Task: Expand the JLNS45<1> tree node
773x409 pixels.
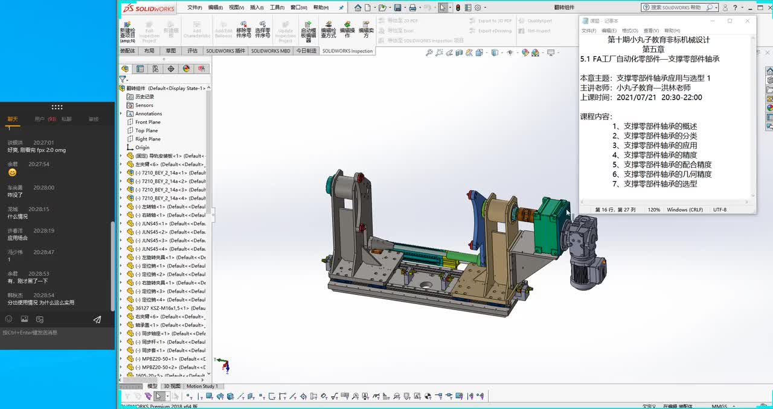Action: coord(121,223)
